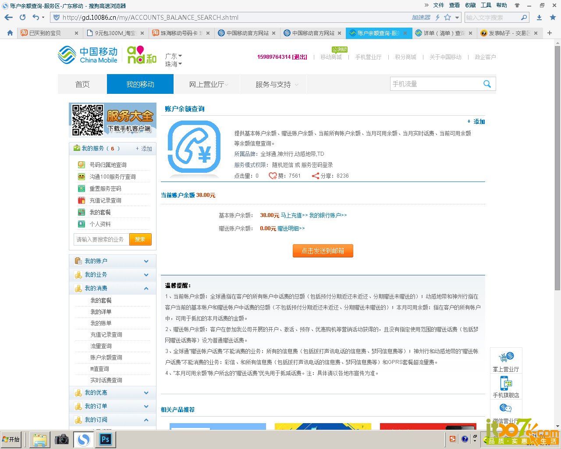Viewport: 561px width, 449px height.
Task: Click the 手机流量 site search field
Action: (x=436, y=84)
